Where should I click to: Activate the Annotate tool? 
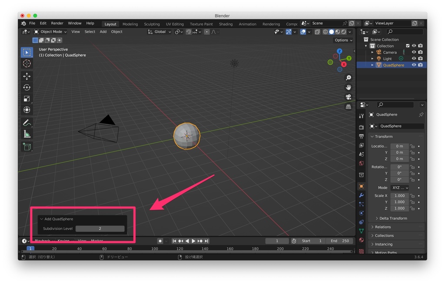pyautogui.click(x=27, y=123)
